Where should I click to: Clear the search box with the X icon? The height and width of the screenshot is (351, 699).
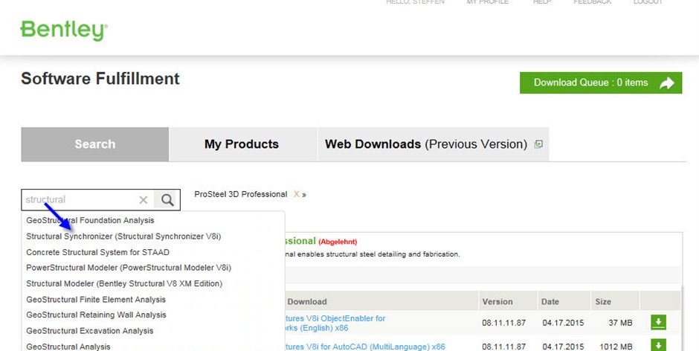point(144,199)
